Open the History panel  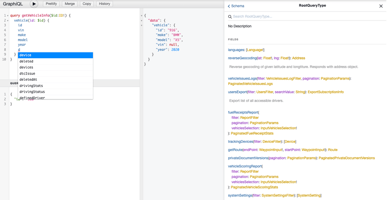coord(104,4)
